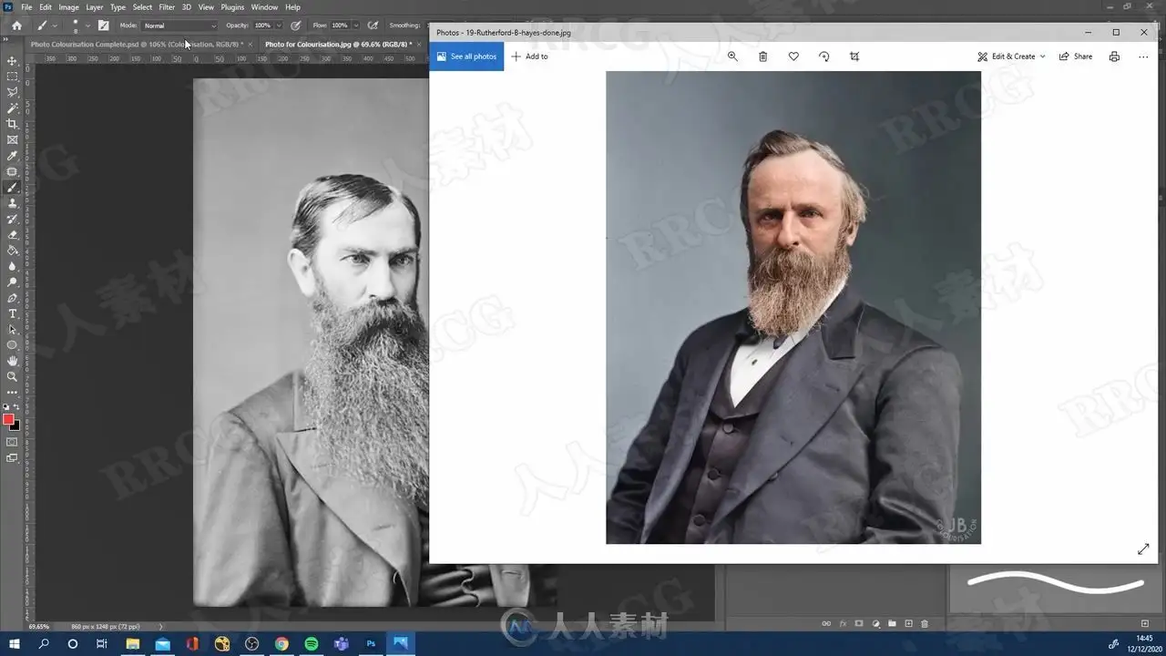
Task: Toggle pressure for opacity
Action: click(296, 26)
